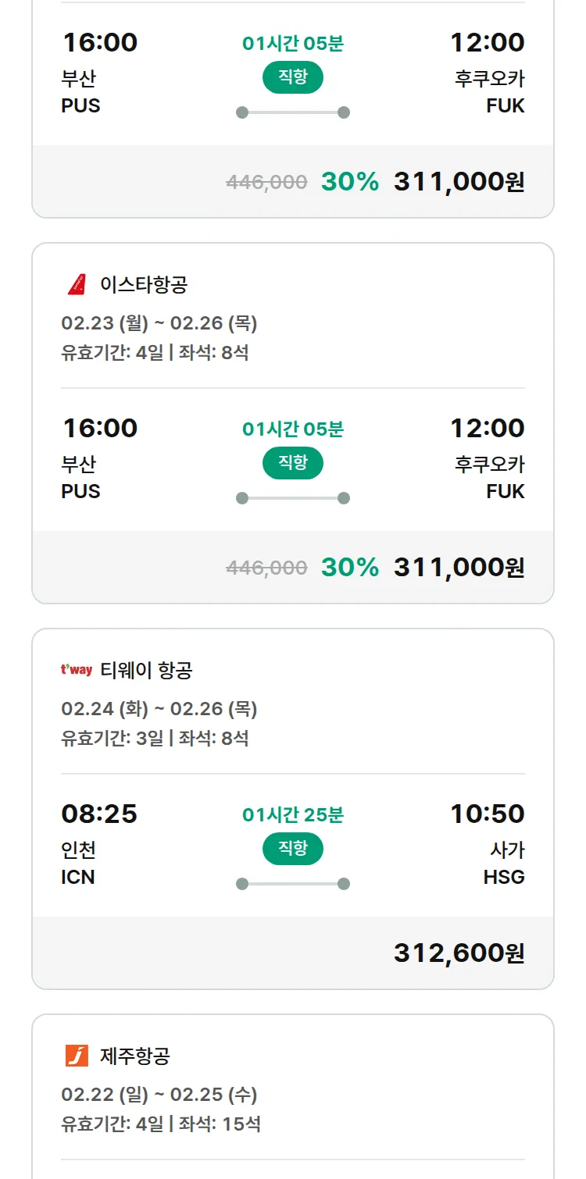Select the 이스타항공 airline name

144,285
